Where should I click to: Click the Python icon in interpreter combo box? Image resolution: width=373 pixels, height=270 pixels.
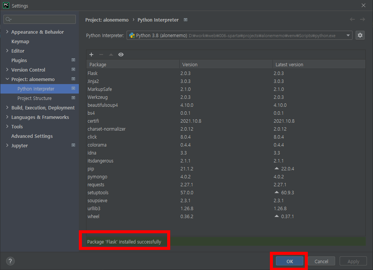point(132,36)
